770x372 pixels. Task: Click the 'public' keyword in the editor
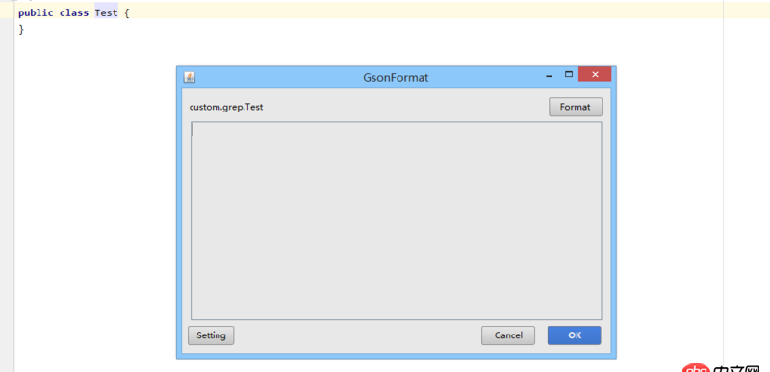[x=36, y=13]
